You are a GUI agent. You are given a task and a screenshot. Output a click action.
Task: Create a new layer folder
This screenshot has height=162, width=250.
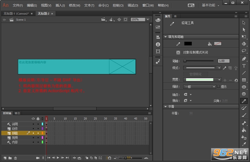pyautogui.click(x=10, y=158)
